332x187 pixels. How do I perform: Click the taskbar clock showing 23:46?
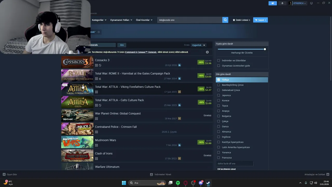324,183
